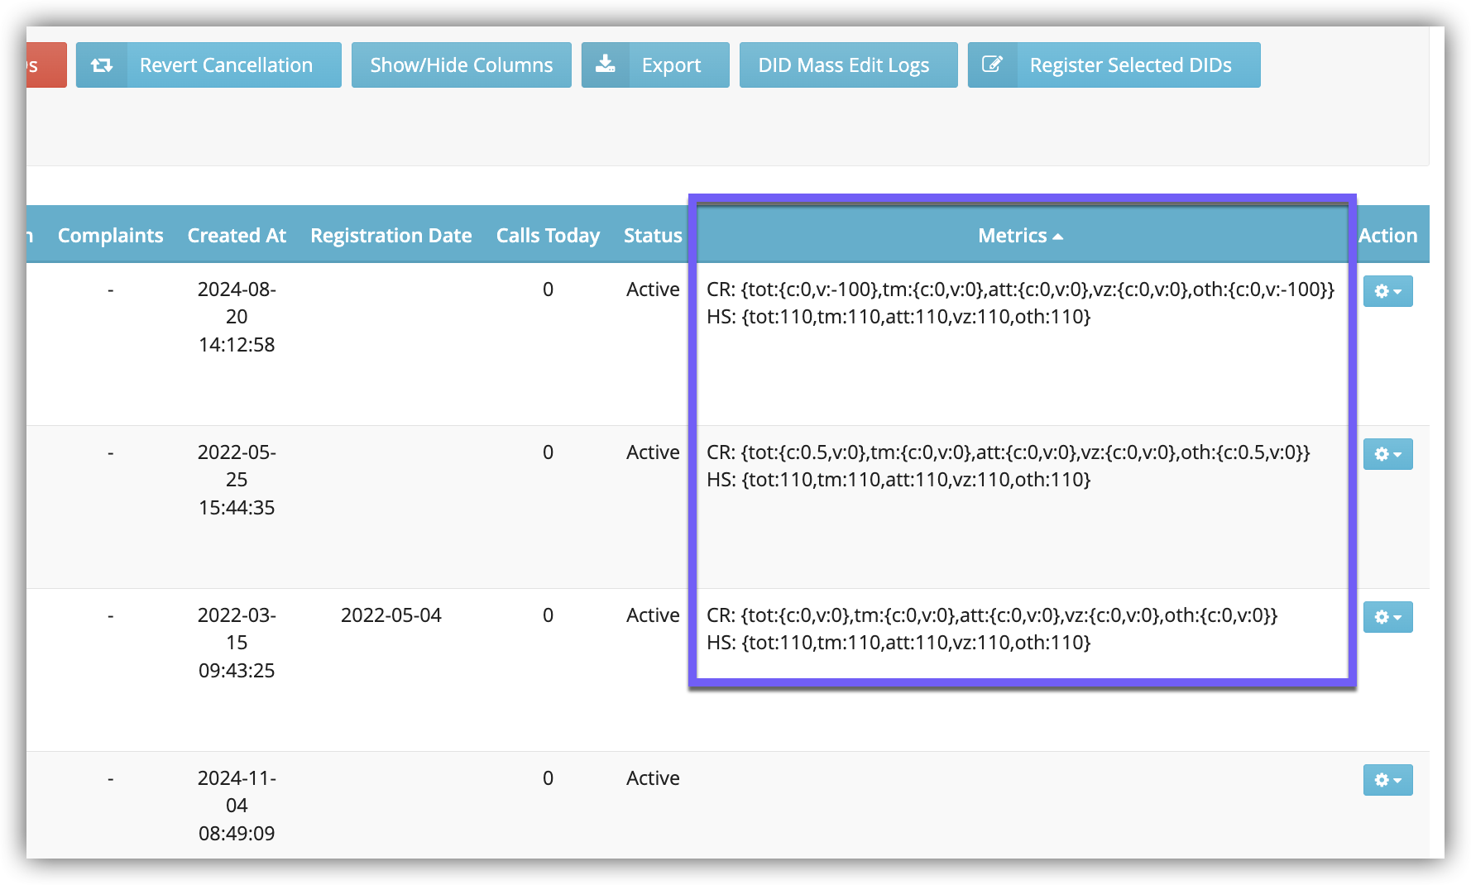Sort by Status column header
Image resolution: width=1471 pixels, height=885 pixels.
[x=653, y=236]
